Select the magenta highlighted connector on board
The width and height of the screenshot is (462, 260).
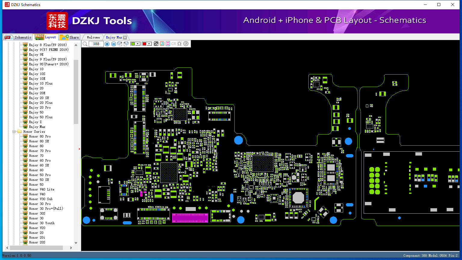click(190, 218)
